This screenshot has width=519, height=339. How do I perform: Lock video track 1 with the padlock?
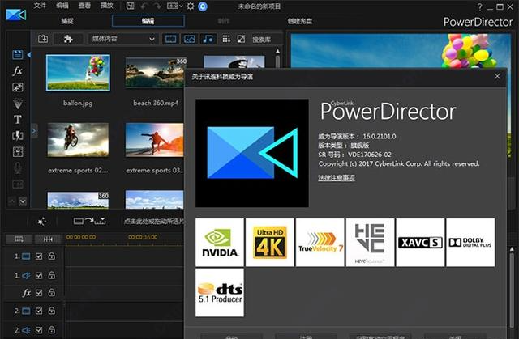pyautogui.click(x=52, y=256)
